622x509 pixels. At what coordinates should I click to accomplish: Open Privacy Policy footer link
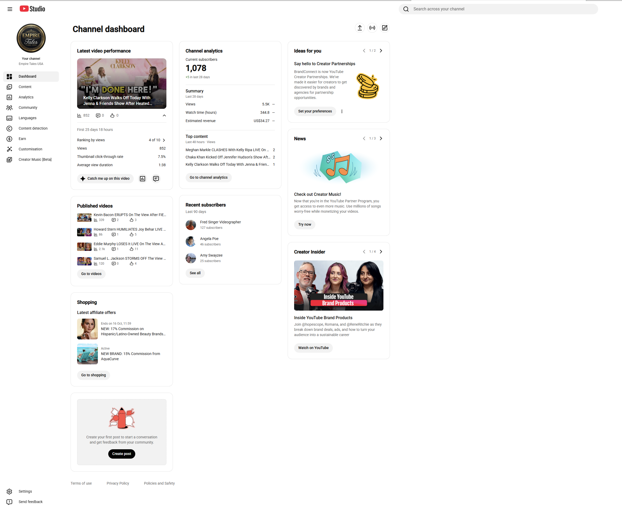tap(118, 483)
